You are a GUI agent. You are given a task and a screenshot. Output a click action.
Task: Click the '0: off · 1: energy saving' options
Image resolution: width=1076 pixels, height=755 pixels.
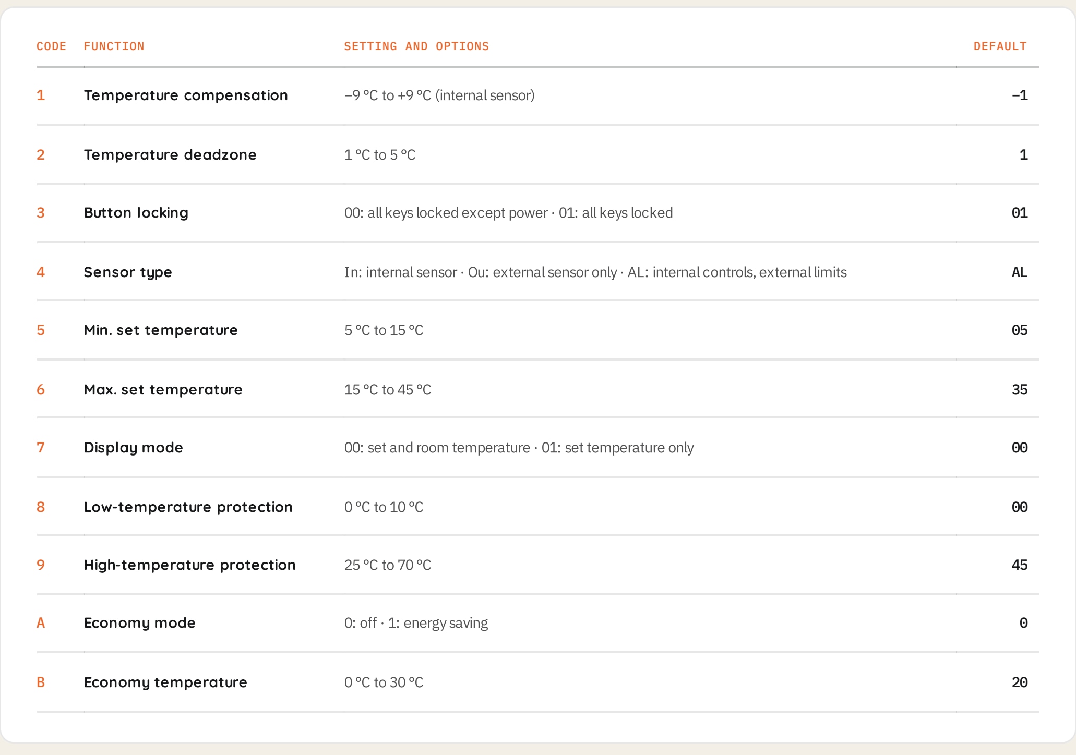coord(416,623)
